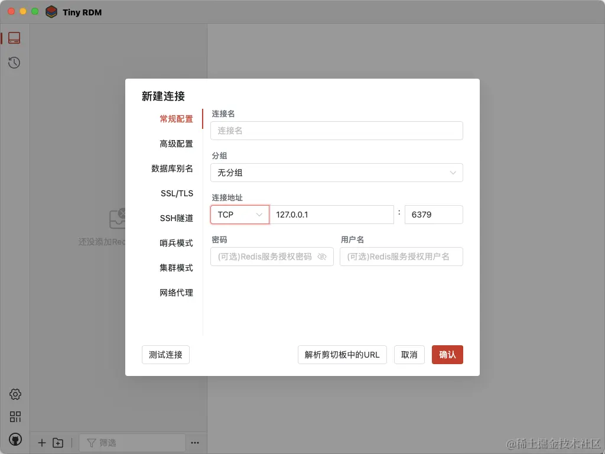
Task: Switch to the 高级配置 tab
Action: (x=175, y=144)
